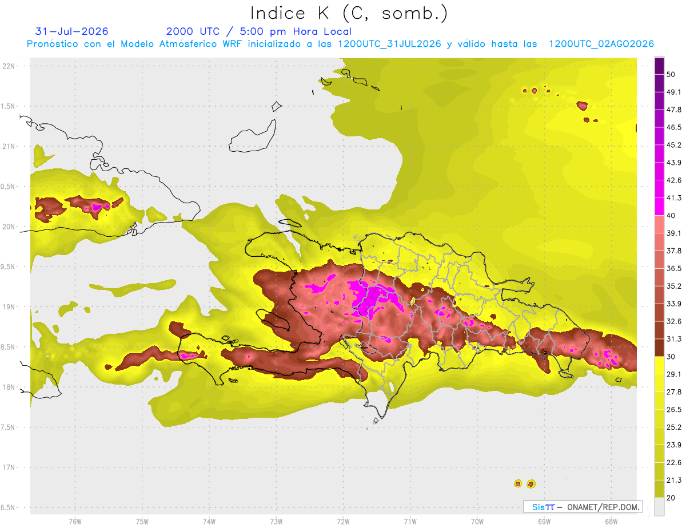Image resolution: width=686 pixels, height=529 pixels.
Task: Click the dark purple legend swatch above 50
Action: [659, 66]
